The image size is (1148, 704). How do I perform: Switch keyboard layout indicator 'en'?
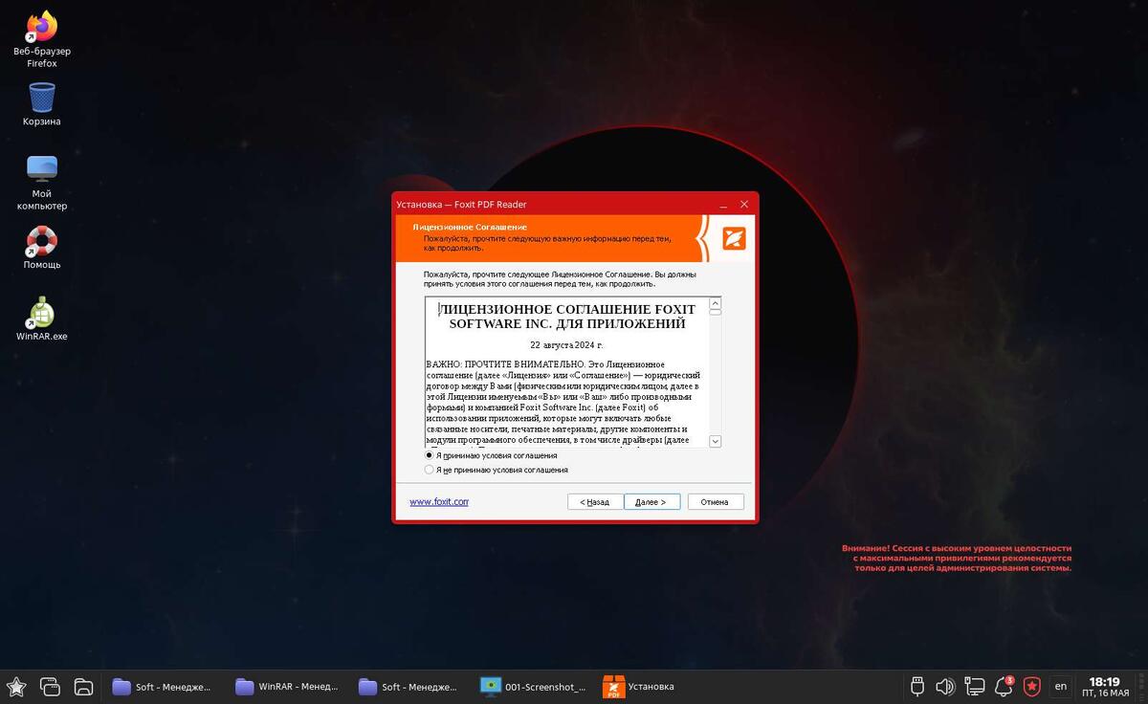coord(1061,686)
